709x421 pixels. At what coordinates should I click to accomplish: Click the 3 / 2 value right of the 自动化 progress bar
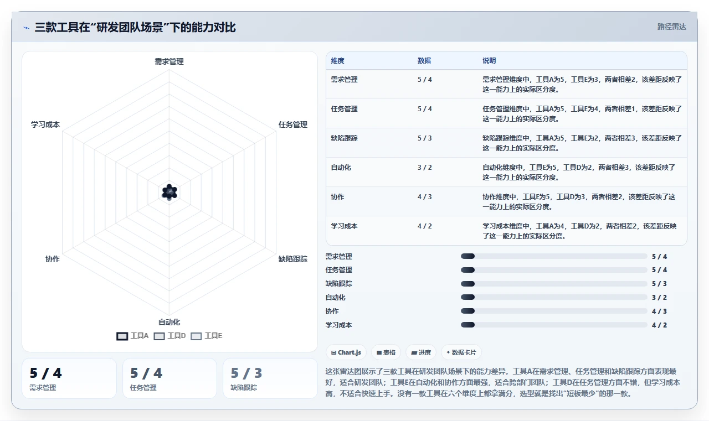[x=659, y=297]
